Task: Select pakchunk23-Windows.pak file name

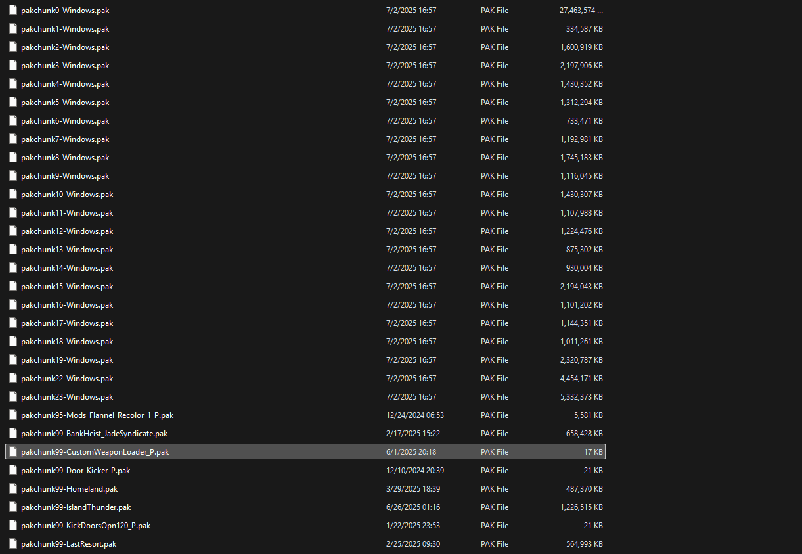Action: coord(67,397)
